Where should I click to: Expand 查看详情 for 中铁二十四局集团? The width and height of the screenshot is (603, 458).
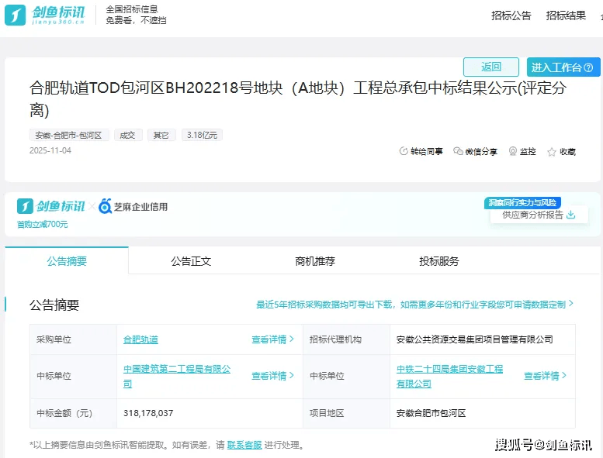point(545,376)
